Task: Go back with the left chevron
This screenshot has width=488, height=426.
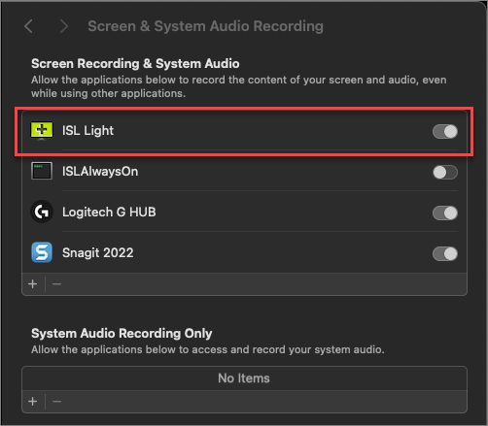Action: coord(29,26)
